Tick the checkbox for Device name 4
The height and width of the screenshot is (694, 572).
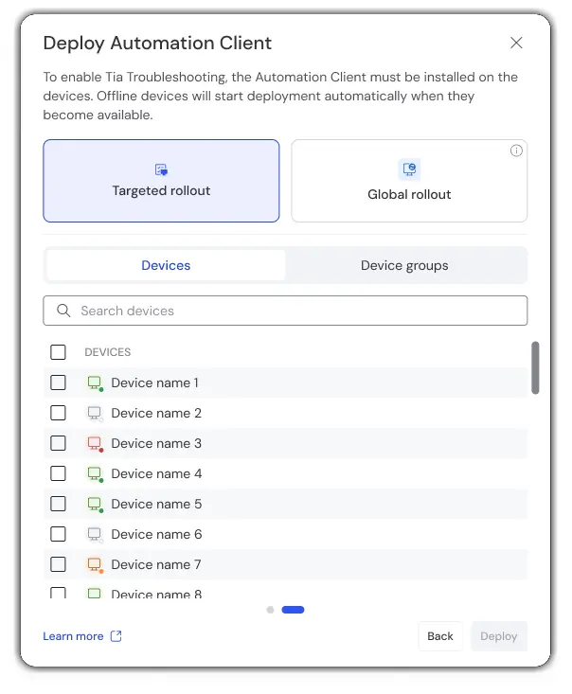pos(58,473)
